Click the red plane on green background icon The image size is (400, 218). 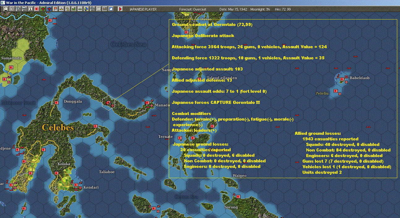click(43, 9)
